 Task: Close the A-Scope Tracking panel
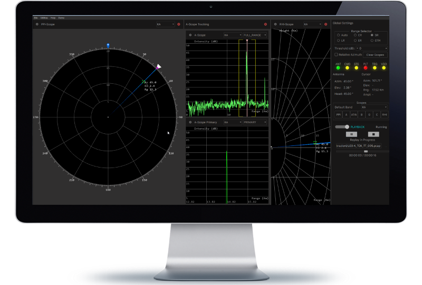click(x=266, y=24)
